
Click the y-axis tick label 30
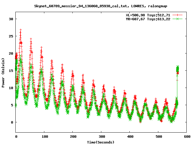coord(11,19)
